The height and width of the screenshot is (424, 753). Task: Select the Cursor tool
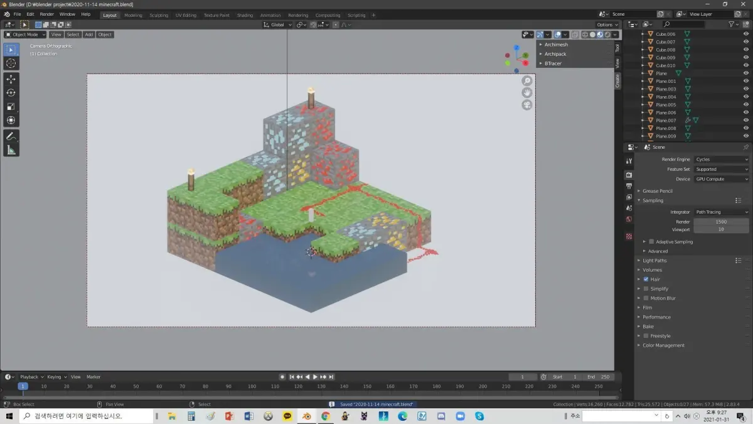(11, 63)
